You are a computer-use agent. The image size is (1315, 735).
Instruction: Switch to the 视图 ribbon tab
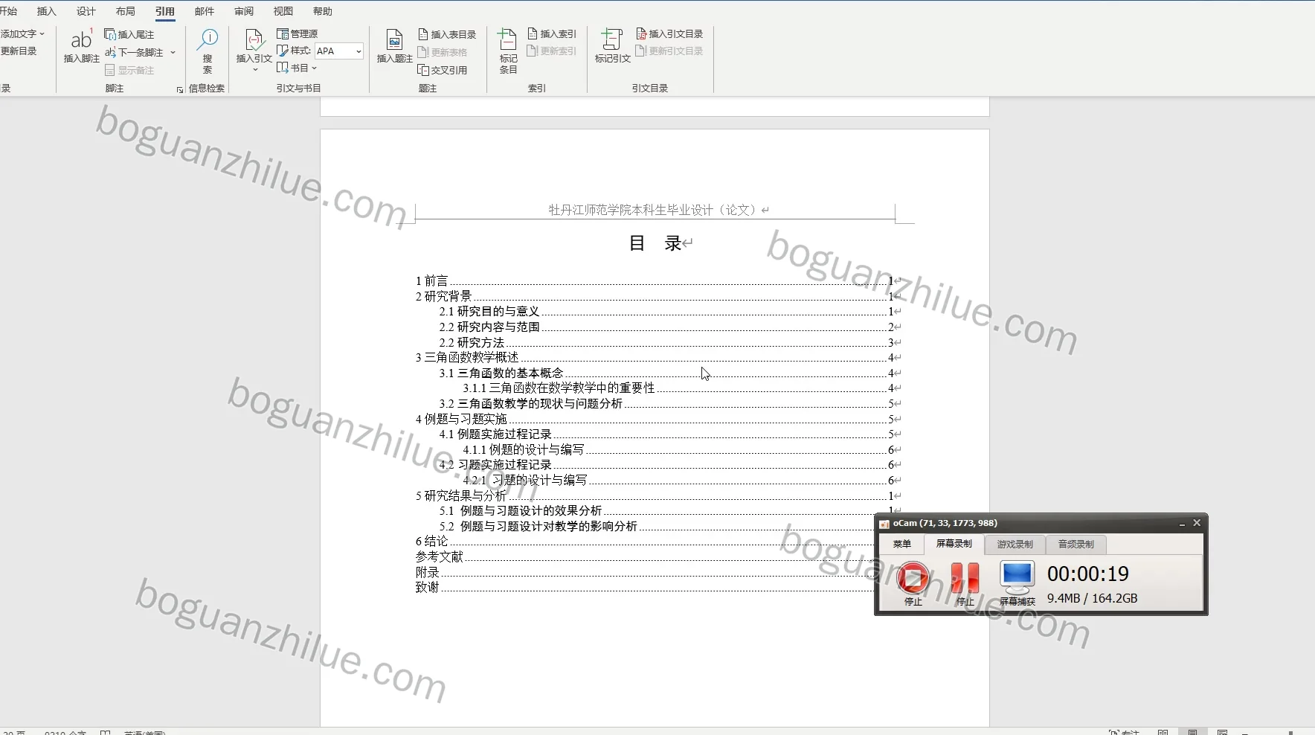(283, 11)
